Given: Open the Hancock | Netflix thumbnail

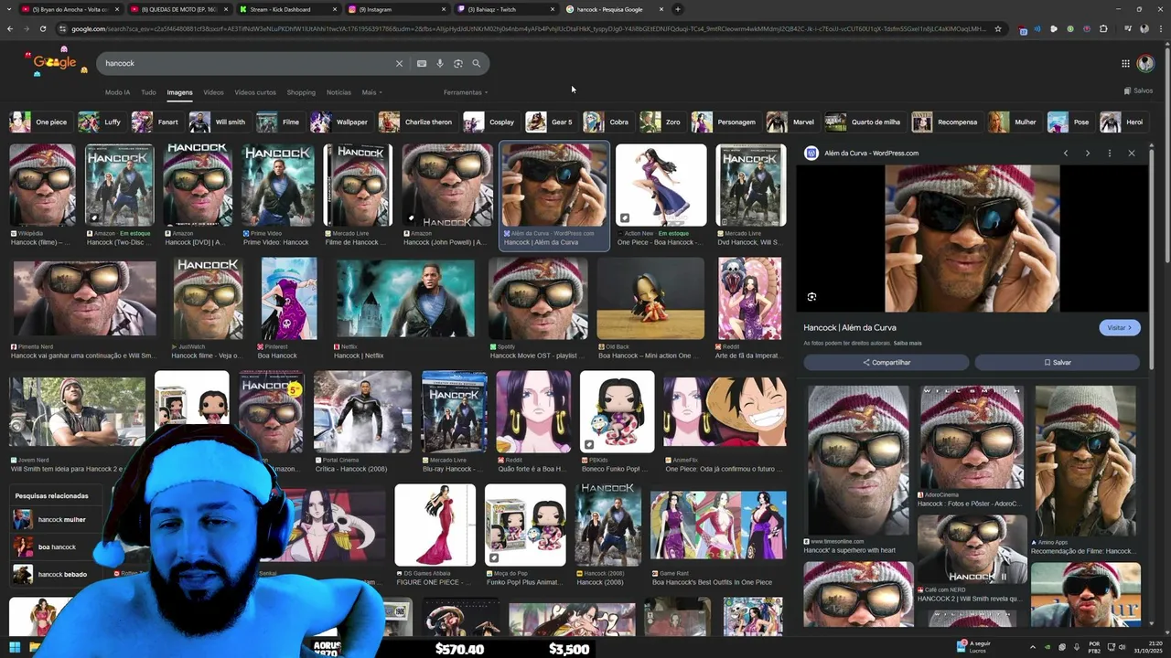Looking at the screenshot, I should [405, 299].
